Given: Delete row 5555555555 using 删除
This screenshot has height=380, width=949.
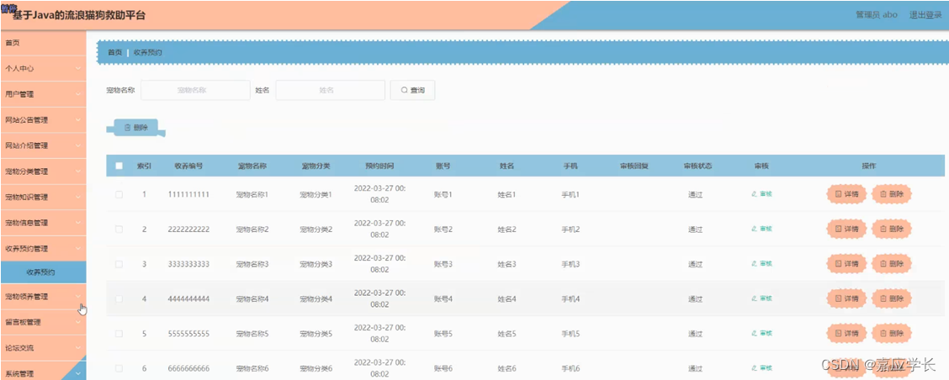Looking at the screenshot, I should click(x=892, y=334).
